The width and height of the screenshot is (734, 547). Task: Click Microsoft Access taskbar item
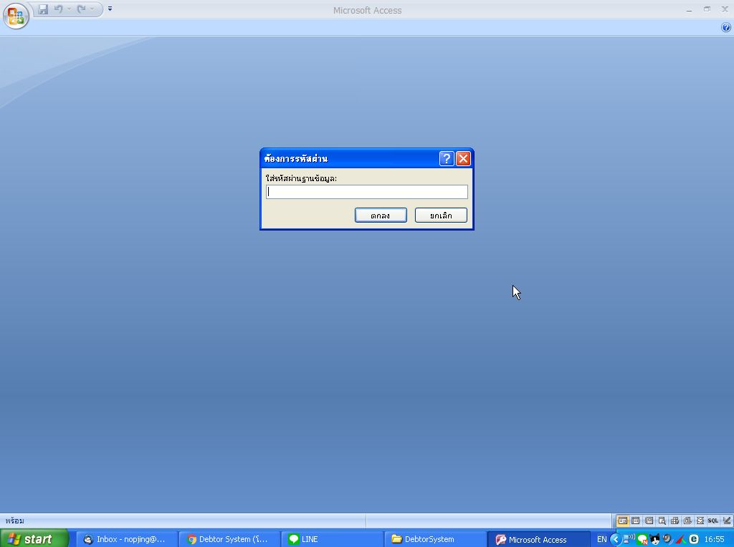coord(538,539)
